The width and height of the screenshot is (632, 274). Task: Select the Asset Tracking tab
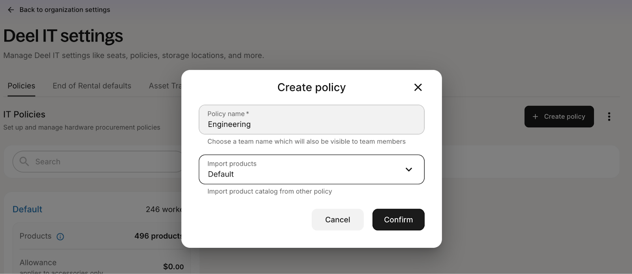point(165,86)
